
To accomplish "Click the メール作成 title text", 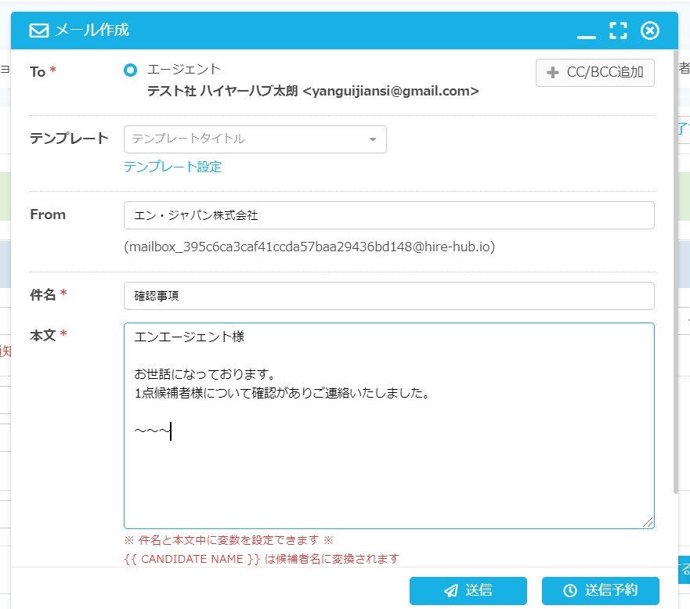I will click(x=92, y=31).
